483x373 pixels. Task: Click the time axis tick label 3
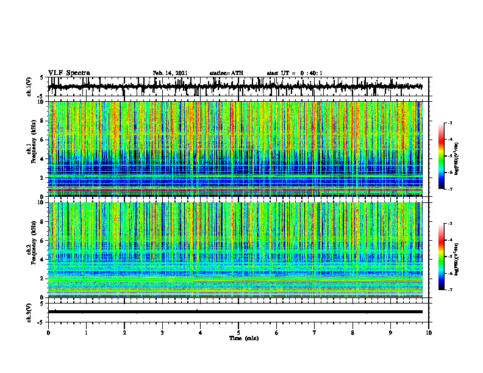[x=162, y=333]
